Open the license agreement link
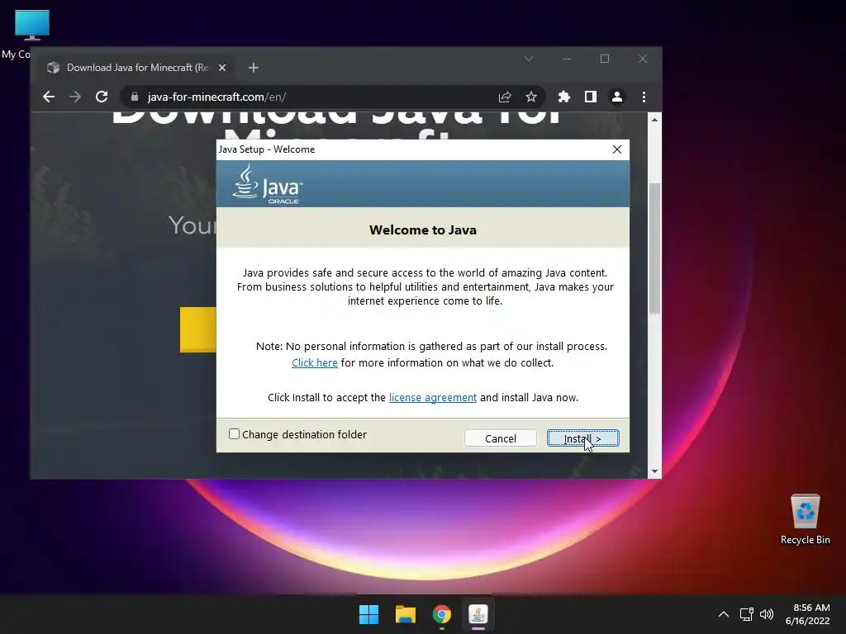Screen dimensions: 846x634 433,397
